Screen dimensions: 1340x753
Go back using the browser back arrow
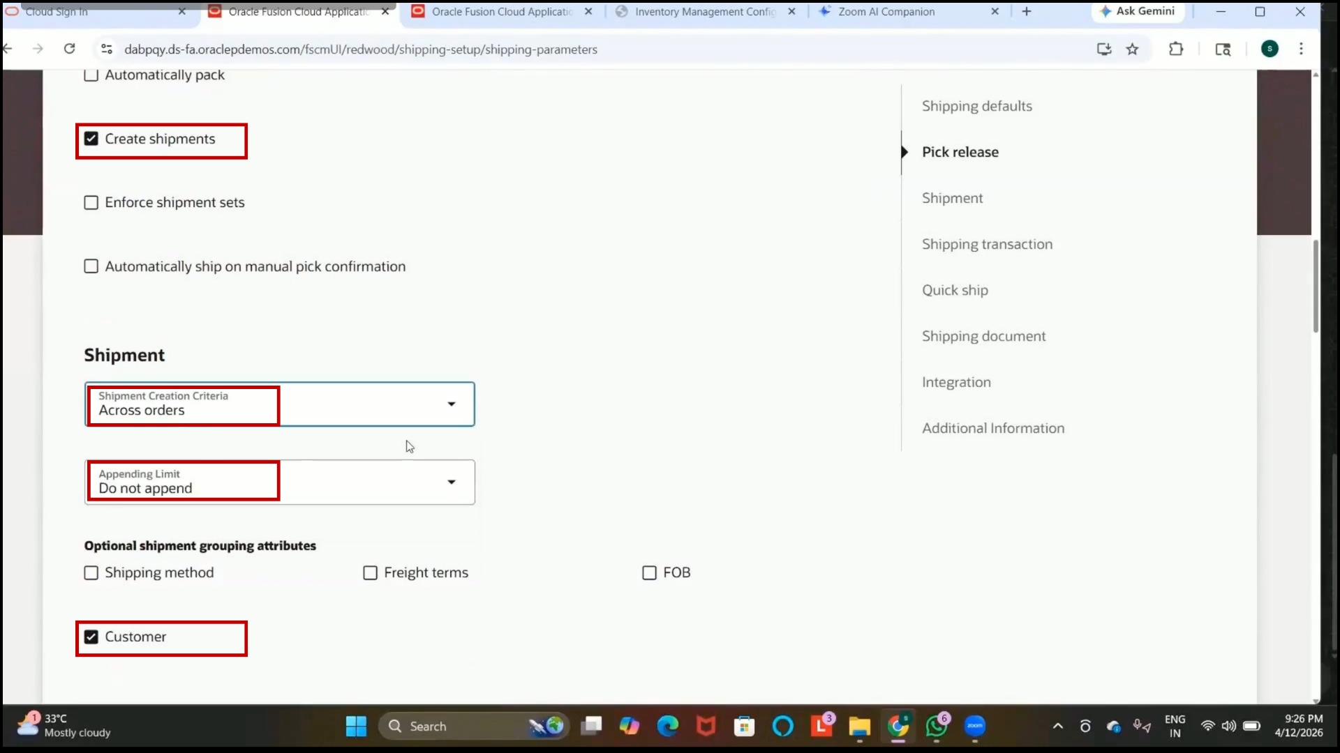(x=8, y=49)
